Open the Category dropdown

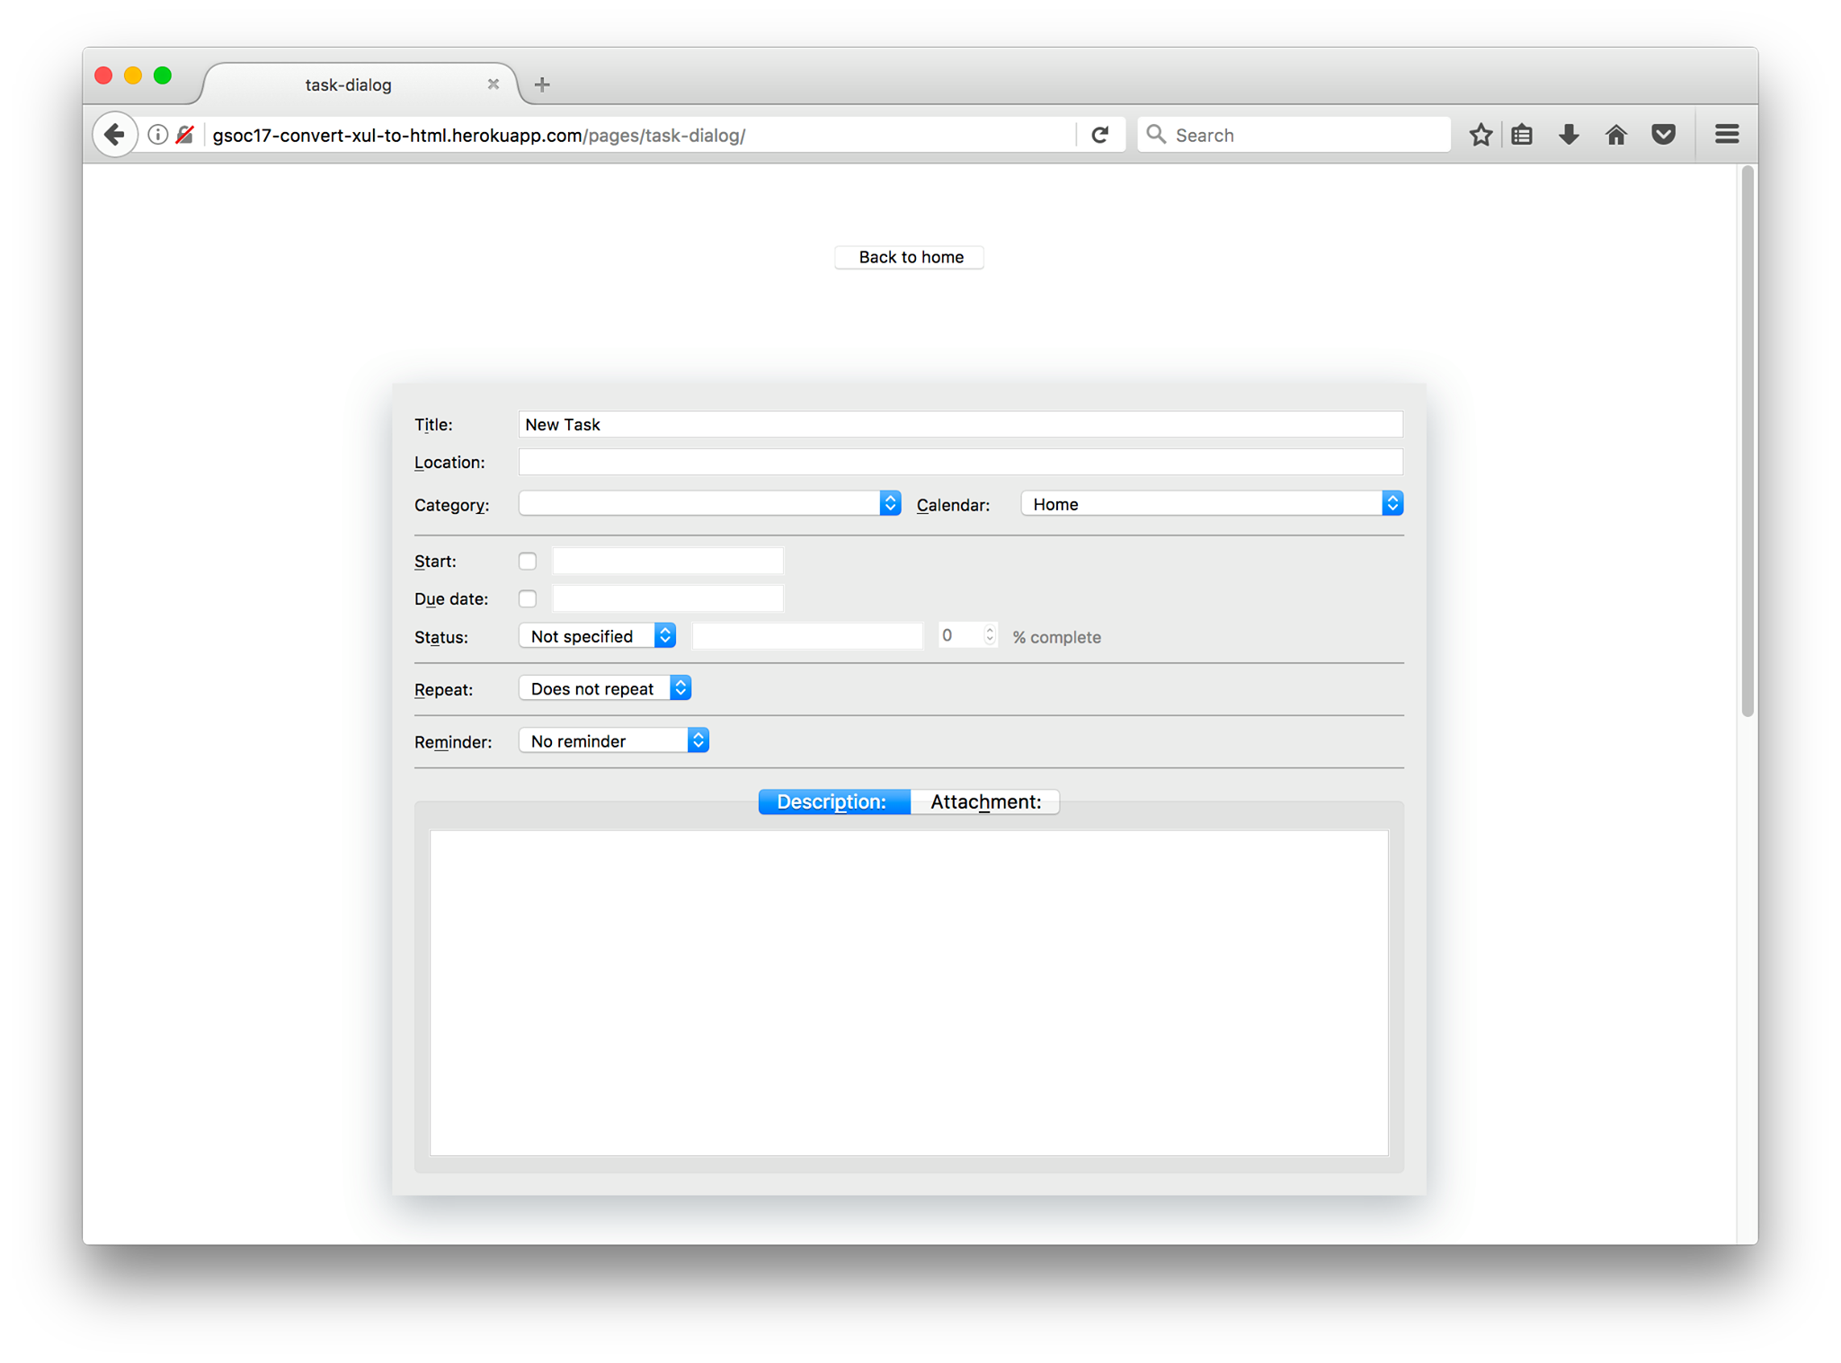709,503
